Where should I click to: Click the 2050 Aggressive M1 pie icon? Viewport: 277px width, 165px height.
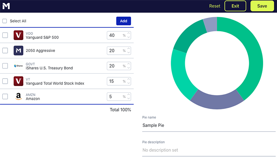pos(18,50)
